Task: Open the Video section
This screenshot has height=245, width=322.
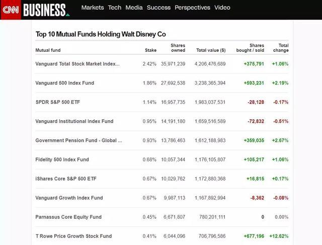Action: (222, 8)
